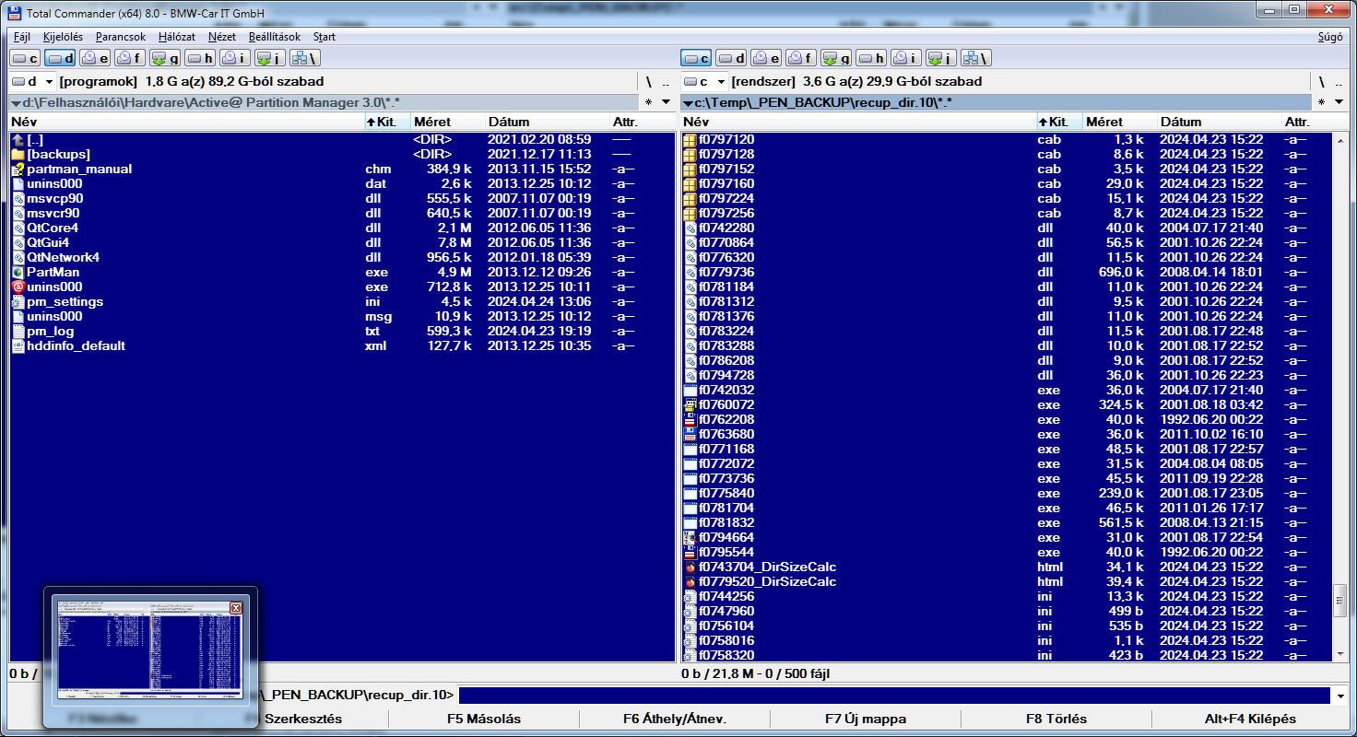Click the right panel vertical scrollbar thumb
1357x737 pixels.
pyautogui.click(x=1340, y=601)
